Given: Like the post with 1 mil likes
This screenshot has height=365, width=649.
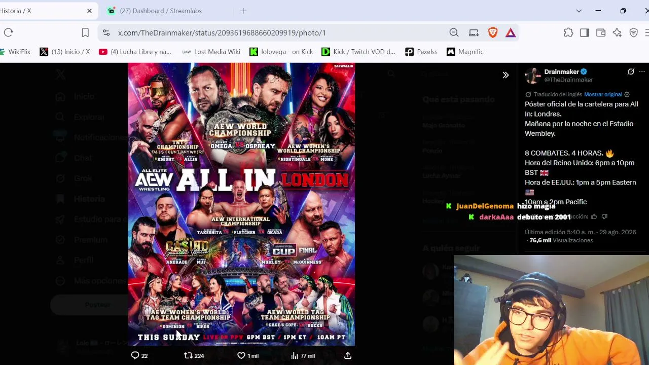Looking at the screenshot, I should [x=248, y=355].
